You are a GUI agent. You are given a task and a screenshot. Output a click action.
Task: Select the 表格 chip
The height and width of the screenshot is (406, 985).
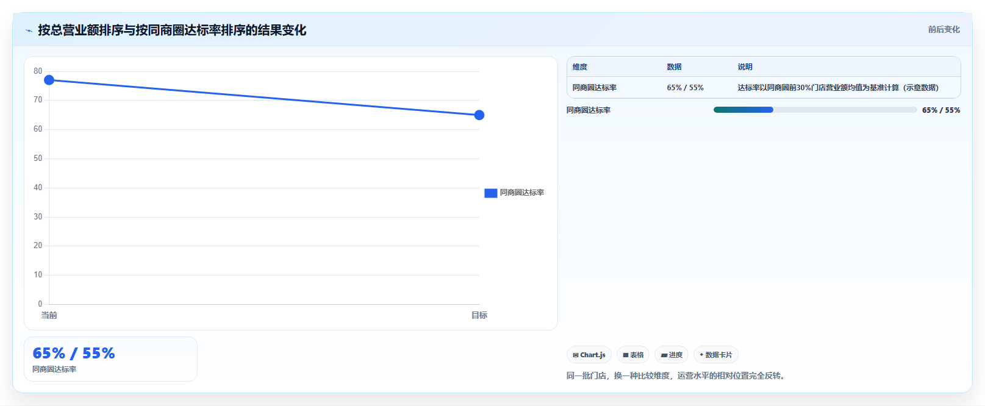633,355
